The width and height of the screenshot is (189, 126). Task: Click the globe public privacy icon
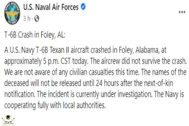(x=37, y=19)
